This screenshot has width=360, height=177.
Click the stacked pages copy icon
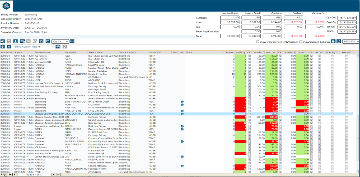pyautogui.click(x=48, y=41)
